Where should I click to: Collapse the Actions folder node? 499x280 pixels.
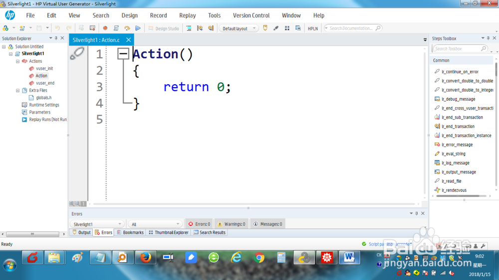[x=18, y=61]
